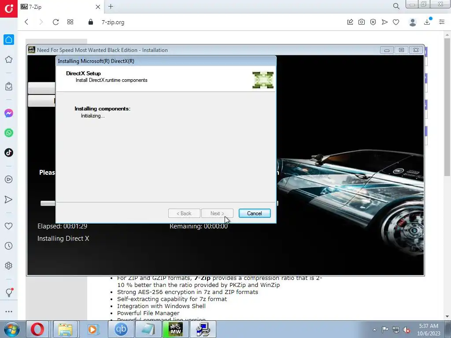Click 'Elapsed: 00:01:29' in the NFS installer
451x338 pixels.
[x=62, y=226]
